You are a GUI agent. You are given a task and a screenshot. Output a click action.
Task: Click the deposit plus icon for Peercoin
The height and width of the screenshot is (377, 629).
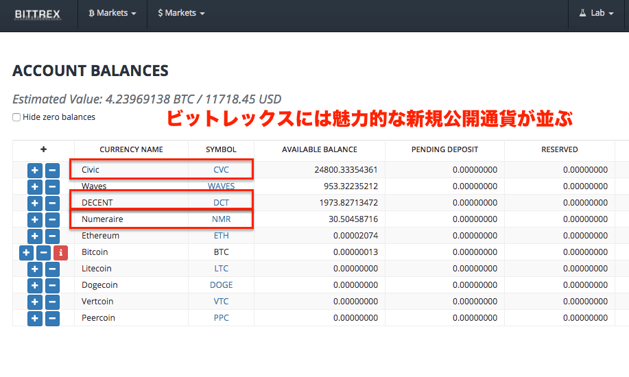[35, 319]
